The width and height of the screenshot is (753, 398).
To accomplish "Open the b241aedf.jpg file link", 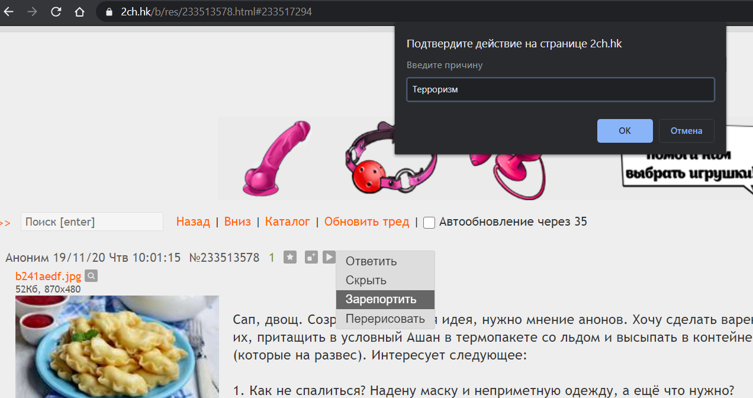I will [x=48, y=275].
